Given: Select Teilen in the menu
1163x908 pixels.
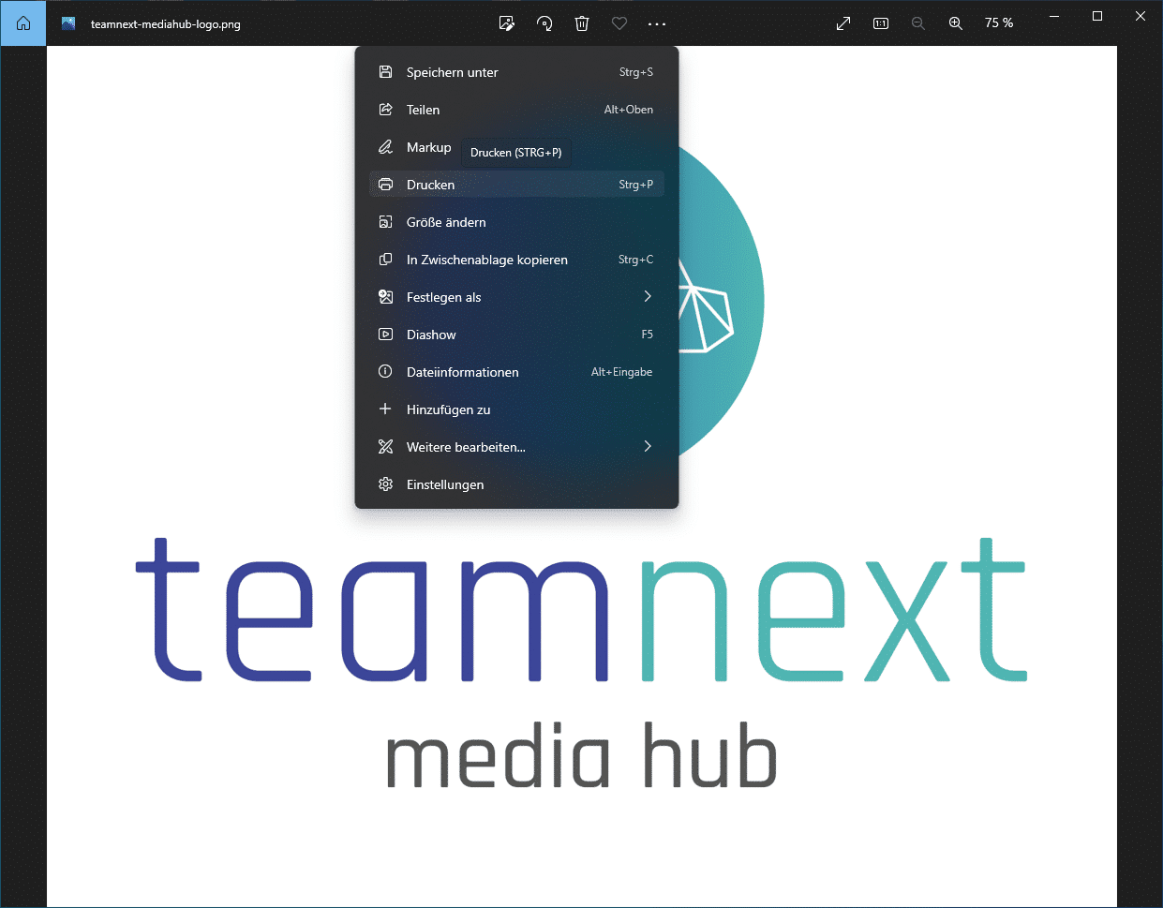Looking at the screenshot, I should [x=516, y=110].
